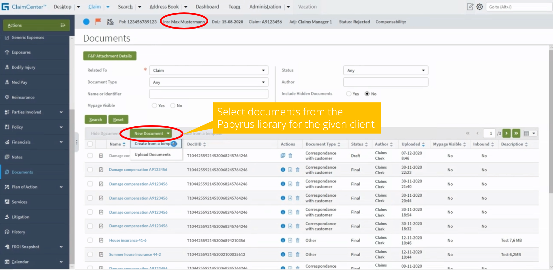This screenshot has width=553, height=270.
Task: Select No for Include Hidden Documents
Action: tap(367, 93)
